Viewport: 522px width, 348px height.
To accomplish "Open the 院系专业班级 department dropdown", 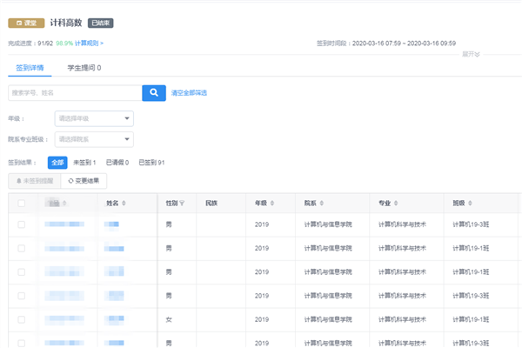I will tap(94, 139).
